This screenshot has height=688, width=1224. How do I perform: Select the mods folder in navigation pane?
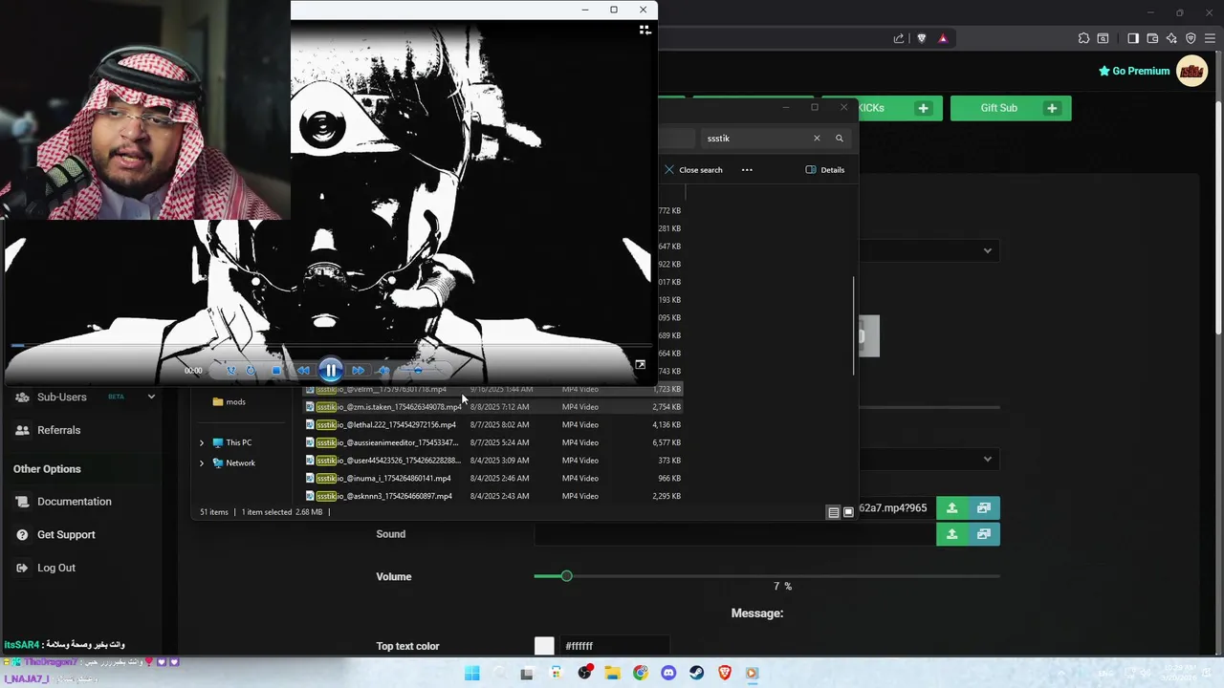click(229, 402)
